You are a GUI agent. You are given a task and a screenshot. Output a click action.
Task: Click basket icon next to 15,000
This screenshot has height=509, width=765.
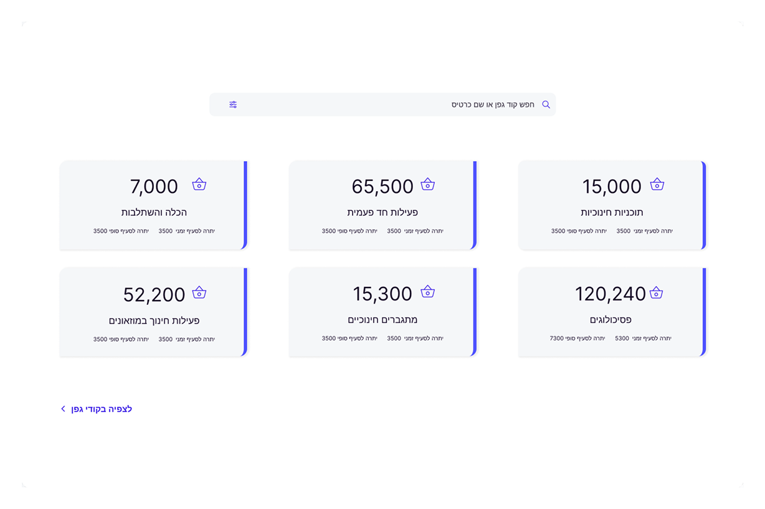tap(657, 185)
